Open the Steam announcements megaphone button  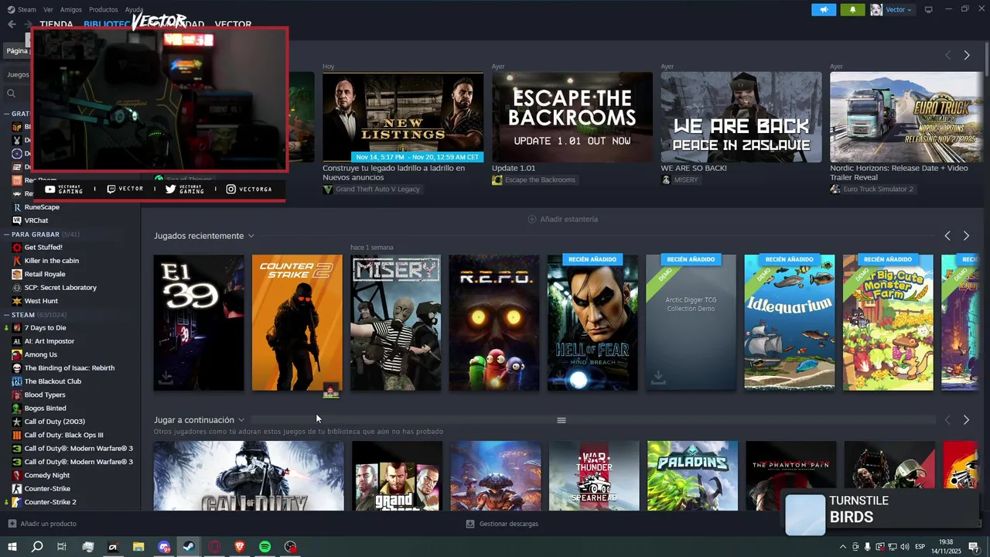click(x=824, y=9)
